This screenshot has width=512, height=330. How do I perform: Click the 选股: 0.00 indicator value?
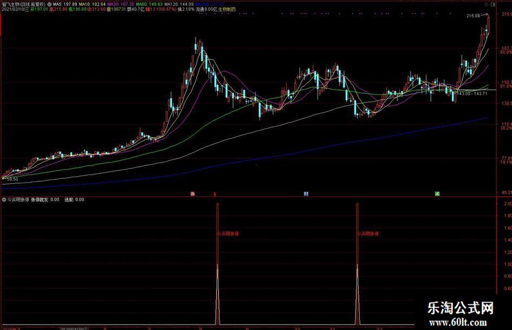tap(74, 199)
